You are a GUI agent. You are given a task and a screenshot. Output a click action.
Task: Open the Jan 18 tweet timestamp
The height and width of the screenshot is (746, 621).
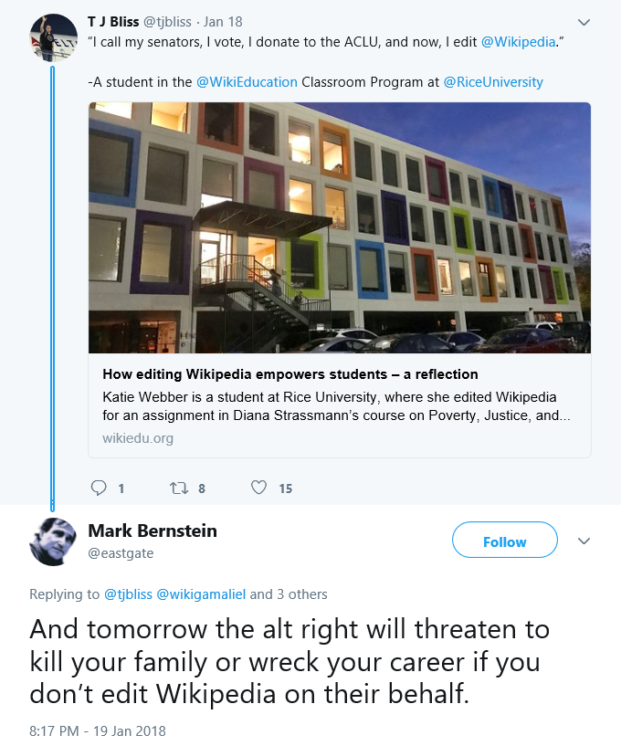coord(223,22)
